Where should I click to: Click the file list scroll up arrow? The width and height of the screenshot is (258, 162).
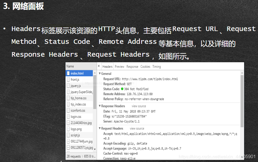[x=95, y=73]
